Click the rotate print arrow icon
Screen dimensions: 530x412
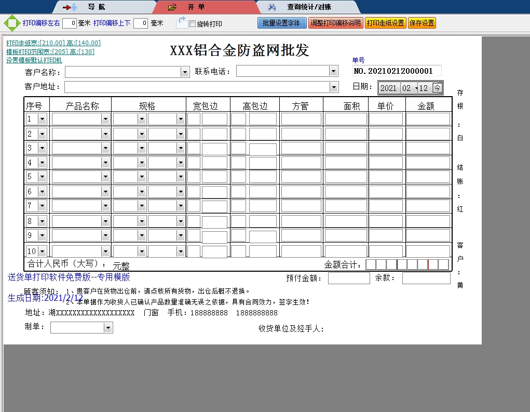click(x=181, y=22)
